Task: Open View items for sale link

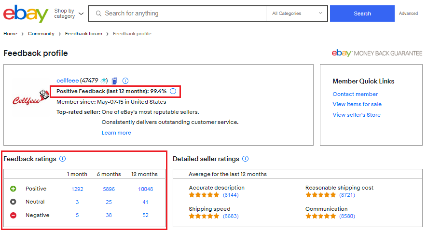Action: point(357,104)
